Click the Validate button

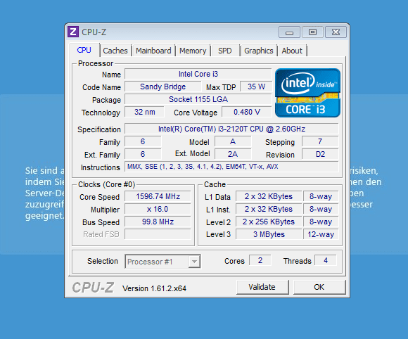[x=262, y=287]
